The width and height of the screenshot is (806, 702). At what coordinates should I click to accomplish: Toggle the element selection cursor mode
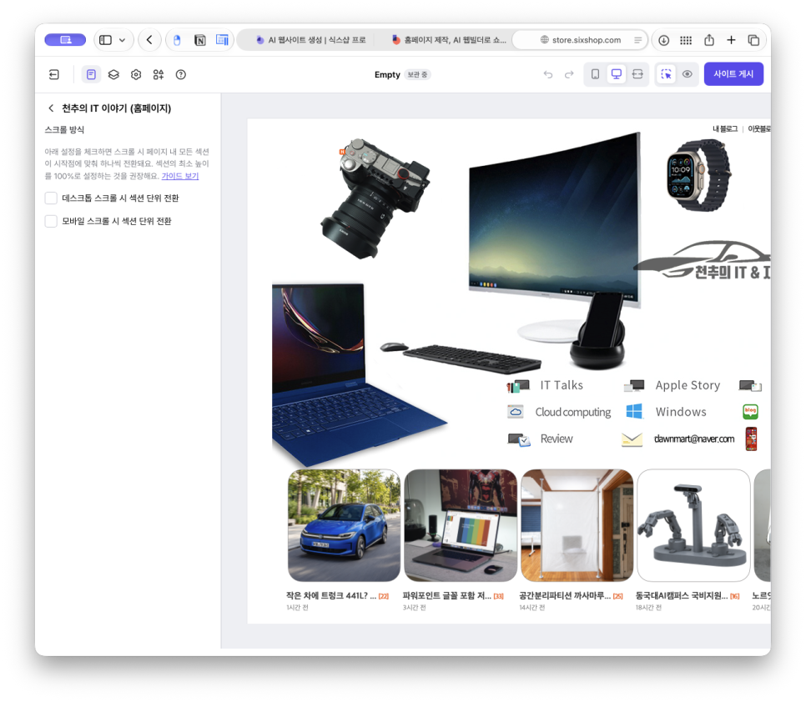(x=666, y=74)
